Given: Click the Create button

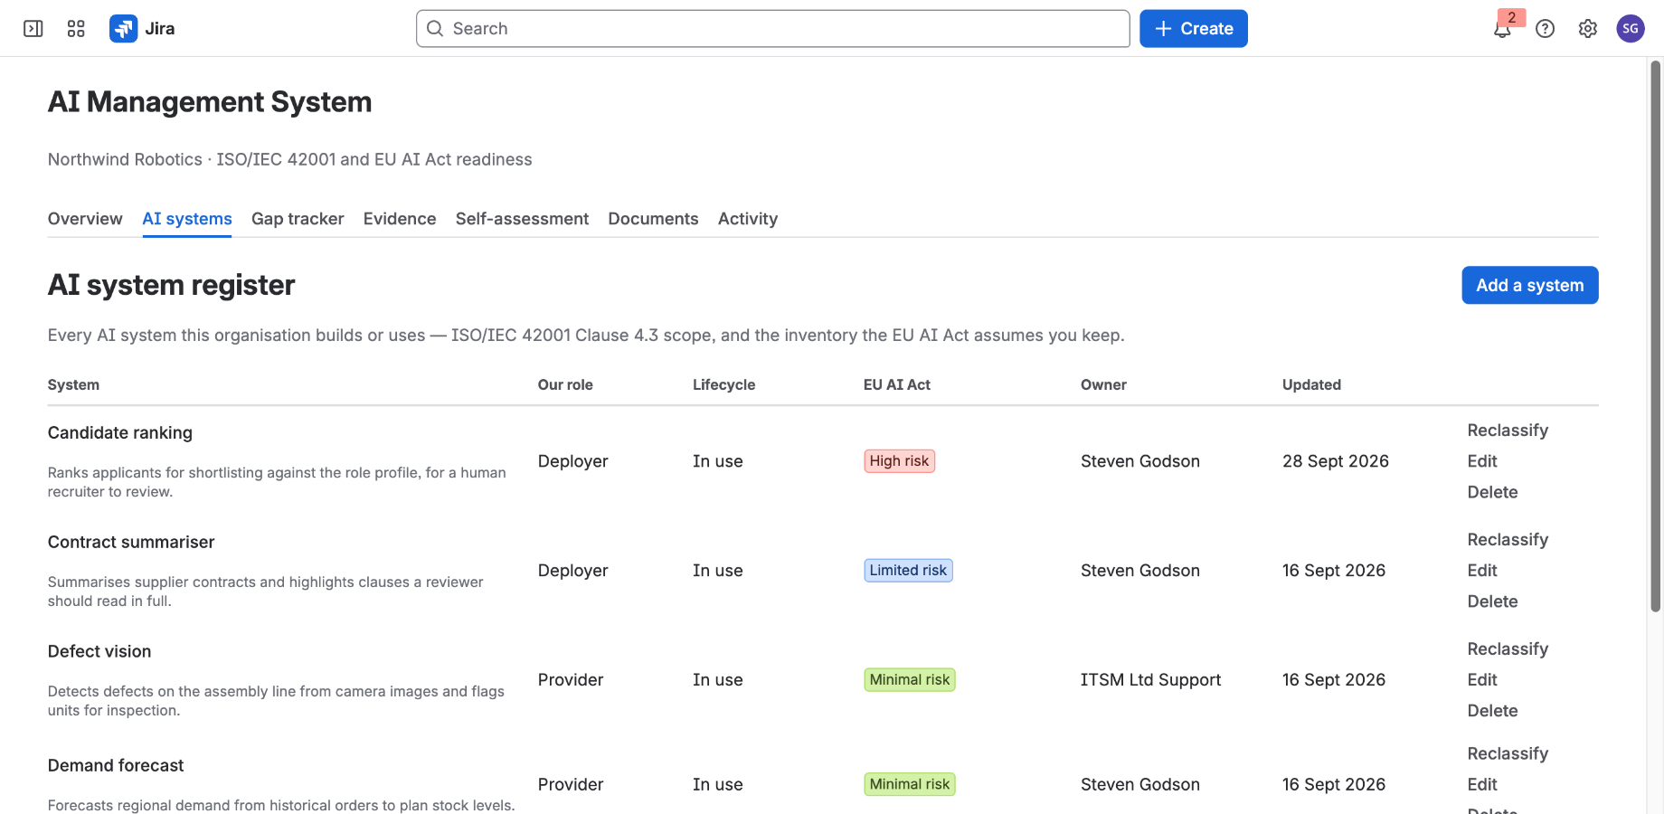Looking at the screenshot, I should pyautogui.click(x=1194, y=29).
